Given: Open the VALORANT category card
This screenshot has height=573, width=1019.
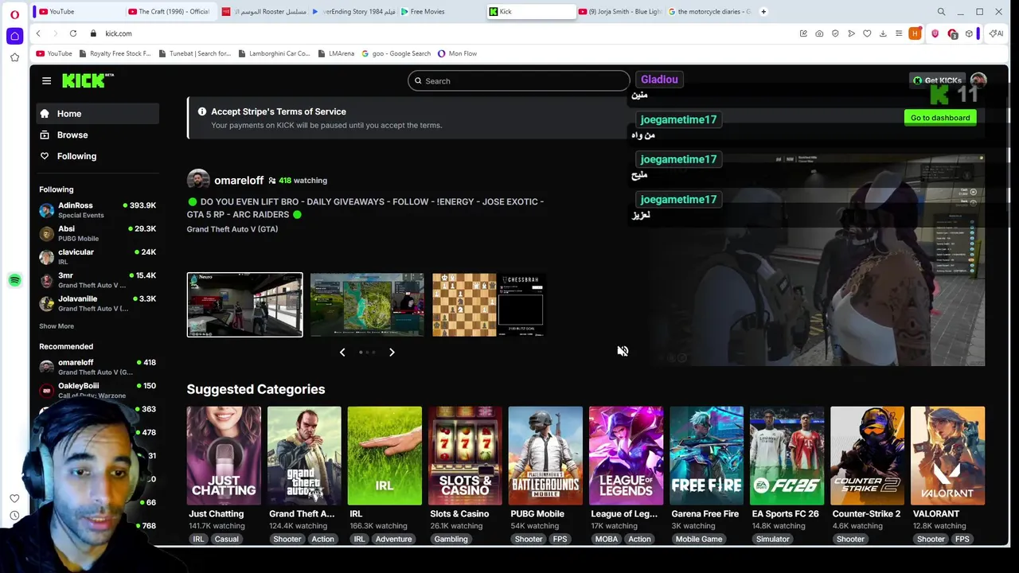Looking at the screenshot, I should (x=947, y=456).
